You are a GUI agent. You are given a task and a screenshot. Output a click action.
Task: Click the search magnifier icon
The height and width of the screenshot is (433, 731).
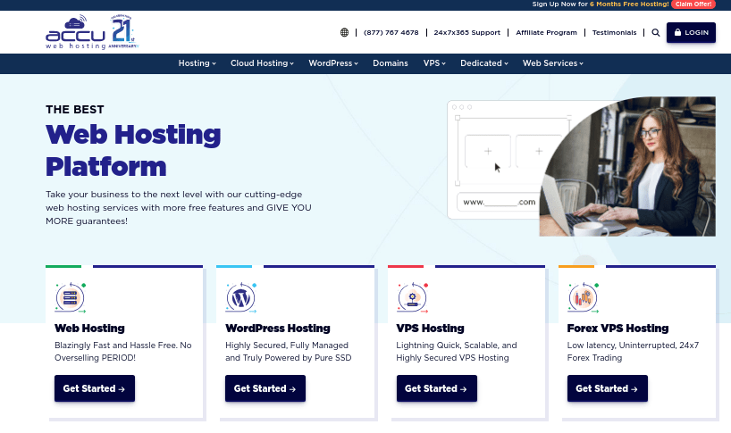point(655,33)
